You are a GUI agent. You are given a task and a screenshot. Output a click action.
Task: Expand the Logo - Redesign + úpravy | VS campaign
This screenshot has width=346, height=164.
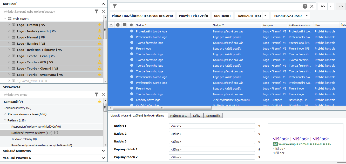point(9,50)
